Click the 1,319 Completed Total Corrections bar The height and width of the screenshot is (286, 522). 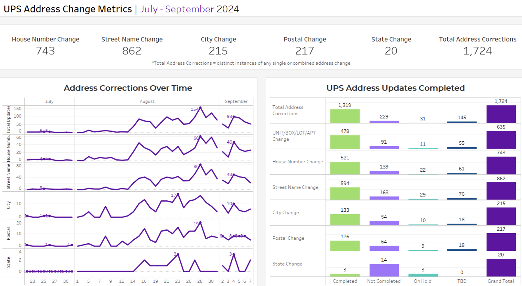click(x=345, y=116)
